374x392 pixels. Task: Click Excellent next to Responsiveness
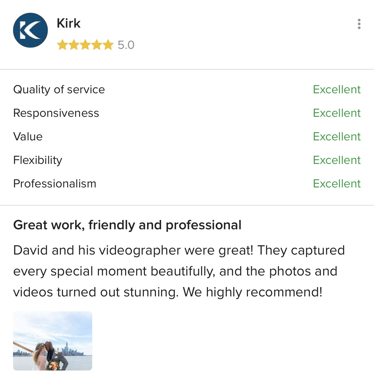click(337, 113)
